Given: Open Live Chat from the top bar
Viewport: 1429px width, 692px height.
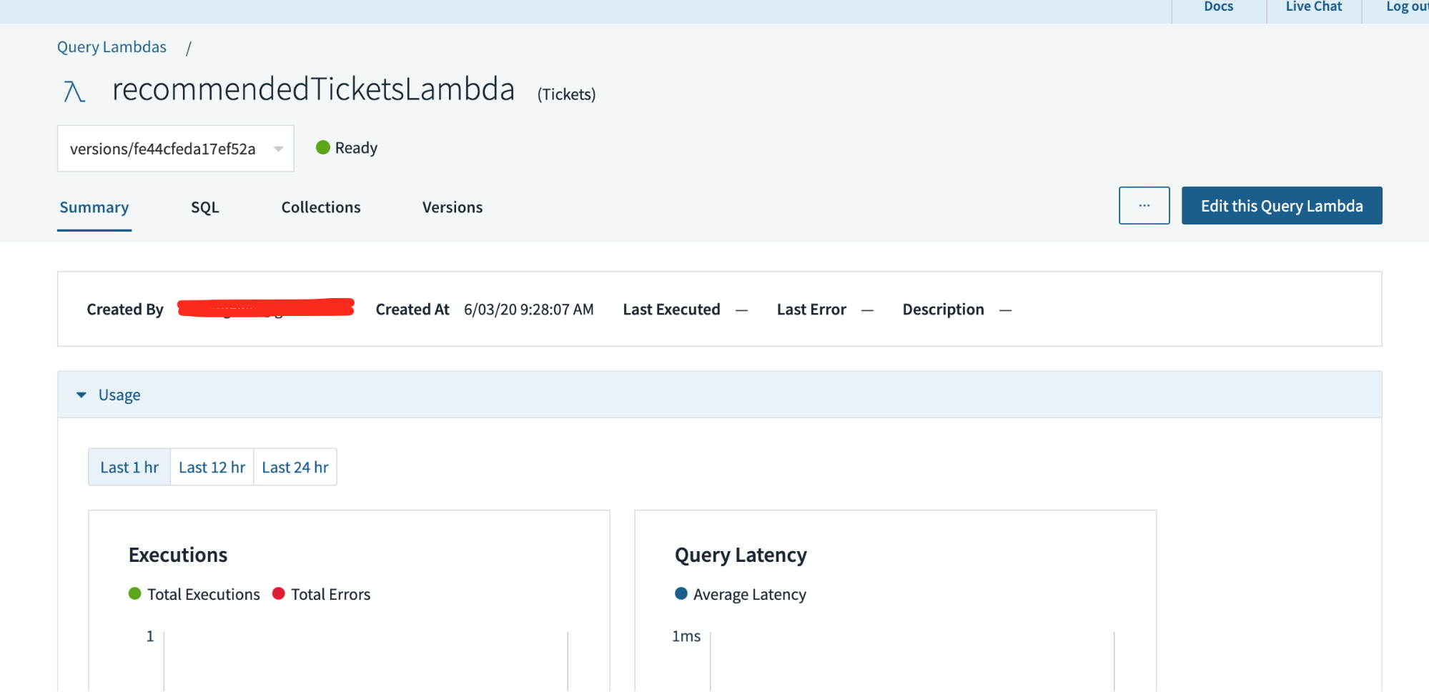Looking at the screenshot, I should 1312,7.
